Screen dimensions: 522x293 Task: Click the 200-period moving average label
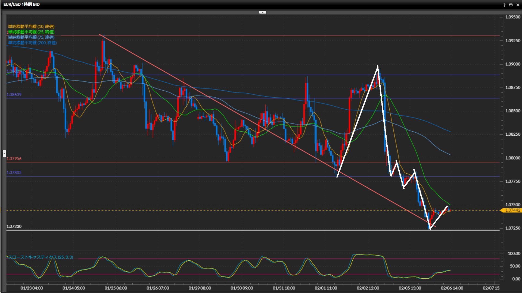(32, 43)
